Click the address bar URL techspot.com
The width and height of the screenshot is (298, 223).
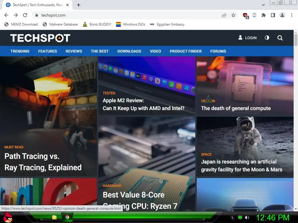pyautogui.click(x=54, y=15)
